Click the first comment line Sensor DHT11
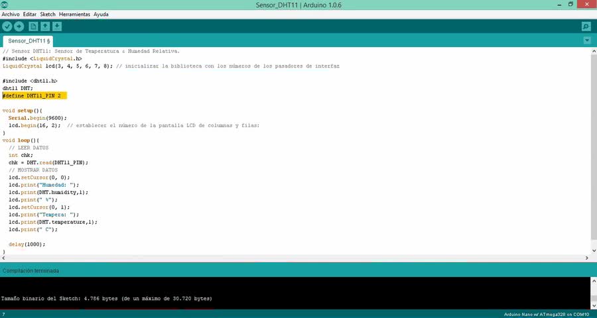This screenshot has width=597, height=318. pos(91,51)
